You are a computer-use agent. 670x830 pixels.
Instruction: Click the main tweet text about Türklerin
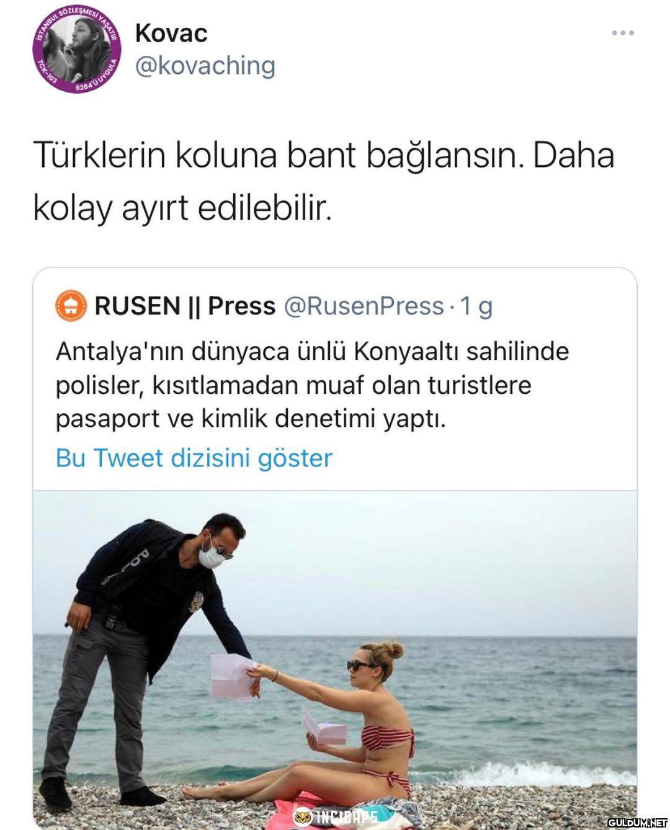(x=323, y=182)
